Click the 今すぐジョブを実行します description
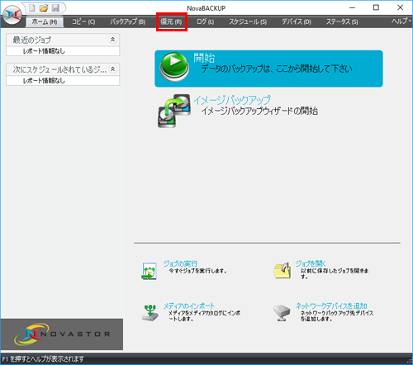The height and width of the screenshot is (365, 413). [197, 271]
